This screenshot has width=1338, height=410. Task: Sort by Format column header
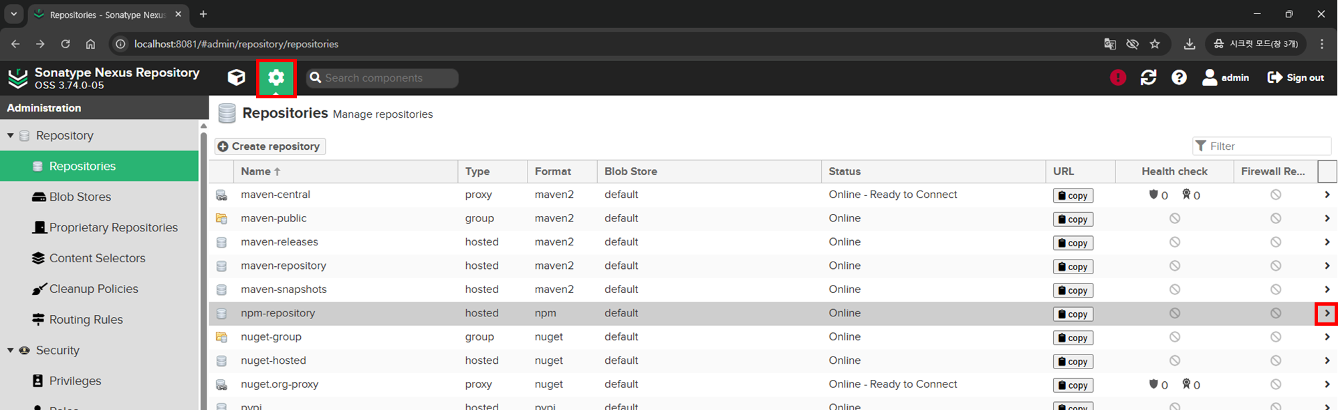[562, 171]
